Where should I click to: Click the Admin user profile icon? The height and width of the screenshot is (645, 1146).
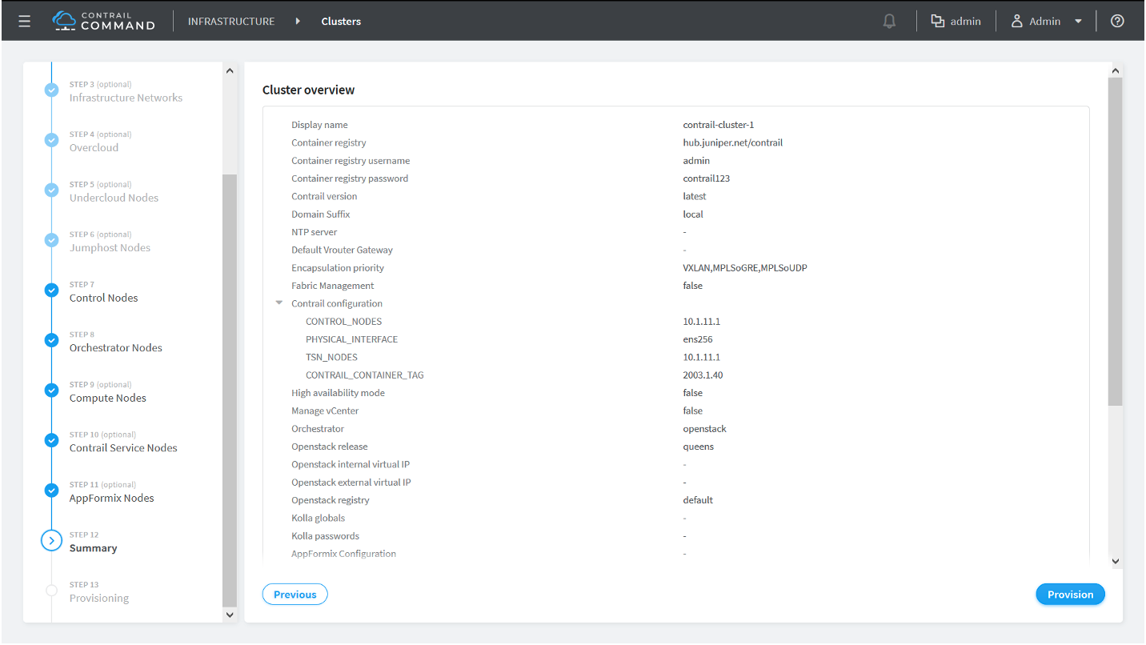1017,22
